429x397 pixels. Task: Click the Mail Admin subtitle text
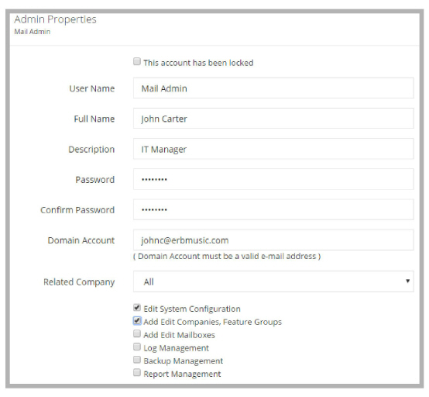[33, 32]
